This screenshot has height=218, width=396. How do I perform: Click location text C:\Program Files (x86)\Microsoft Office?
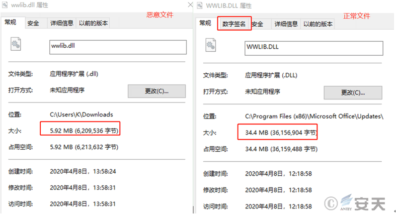(x=314, y=117)
